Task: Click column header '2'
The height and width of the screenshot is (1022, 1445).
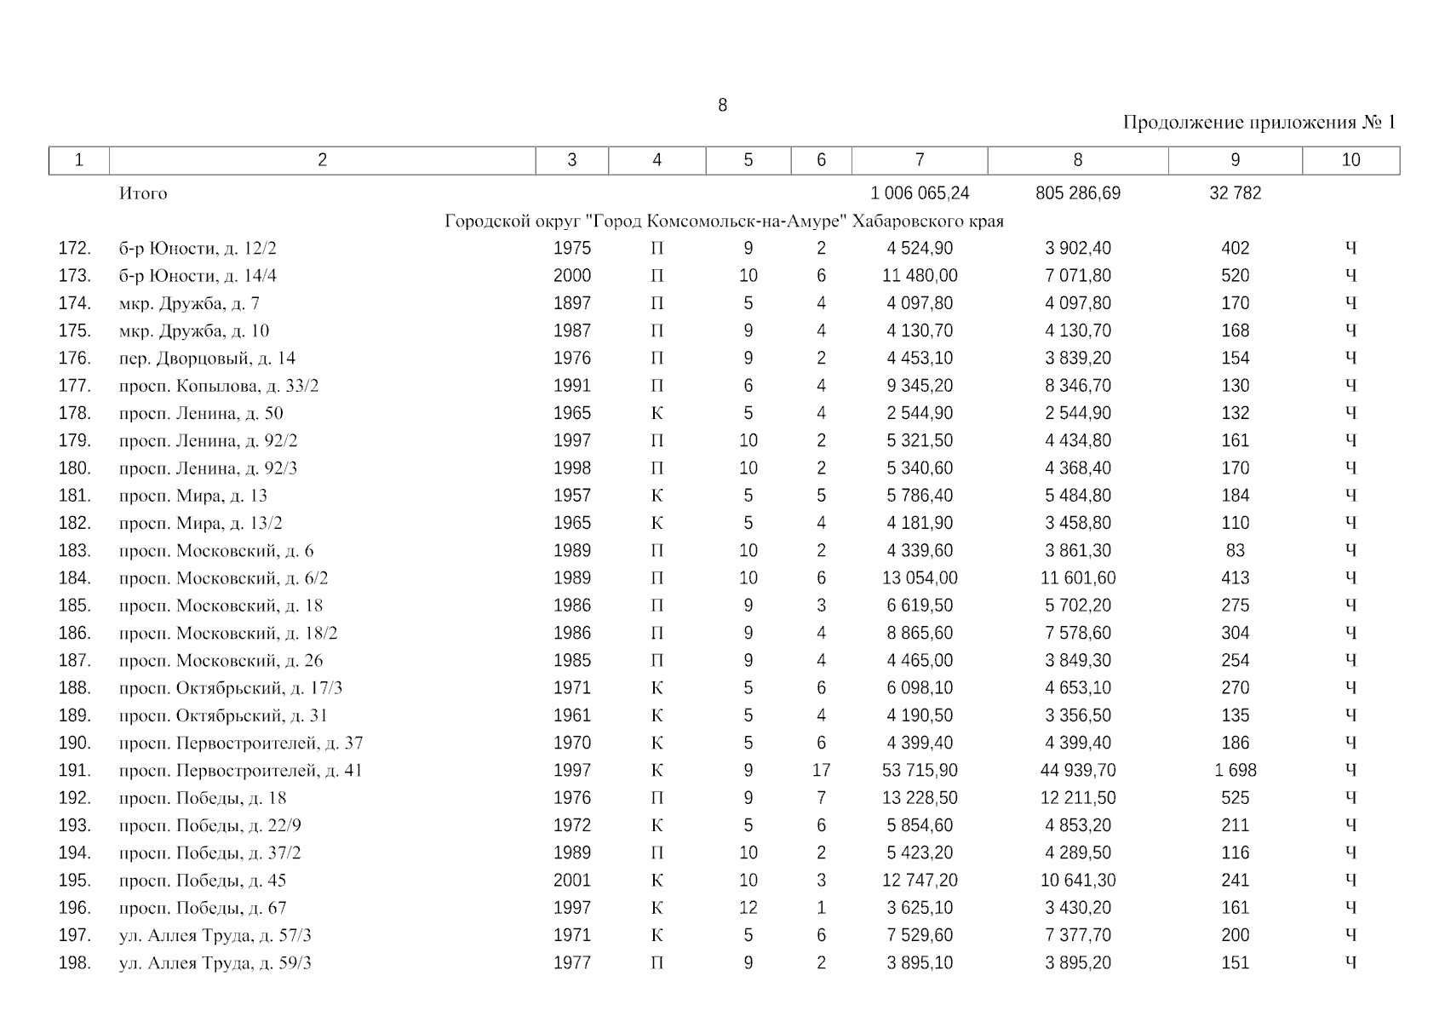Action: pos(322,160)
